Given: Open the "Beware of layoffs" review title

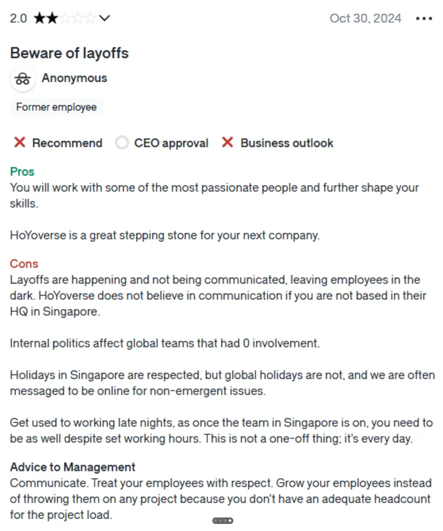Looking at the screenshot, I should (x=69, y=53).
